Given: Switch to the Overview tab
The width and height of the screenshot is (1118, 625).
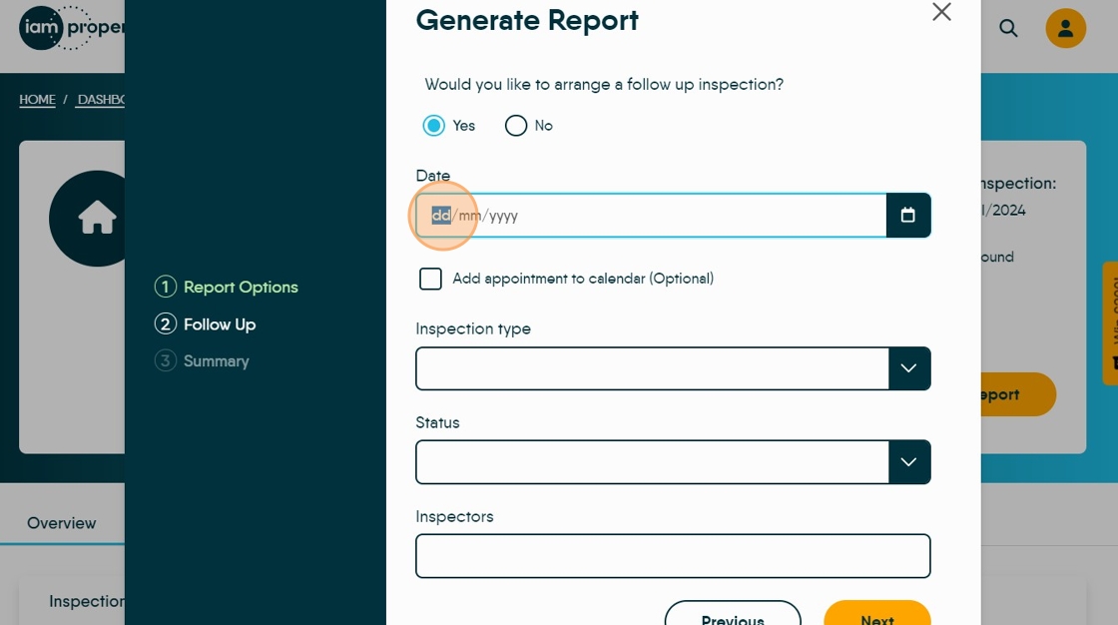Looking at the screenshot, I should pos(61,523).
